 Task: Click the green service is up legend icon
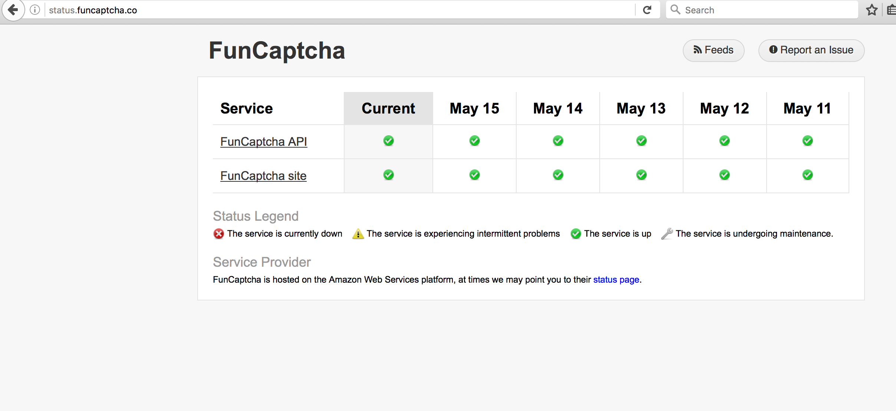point(576,234)
